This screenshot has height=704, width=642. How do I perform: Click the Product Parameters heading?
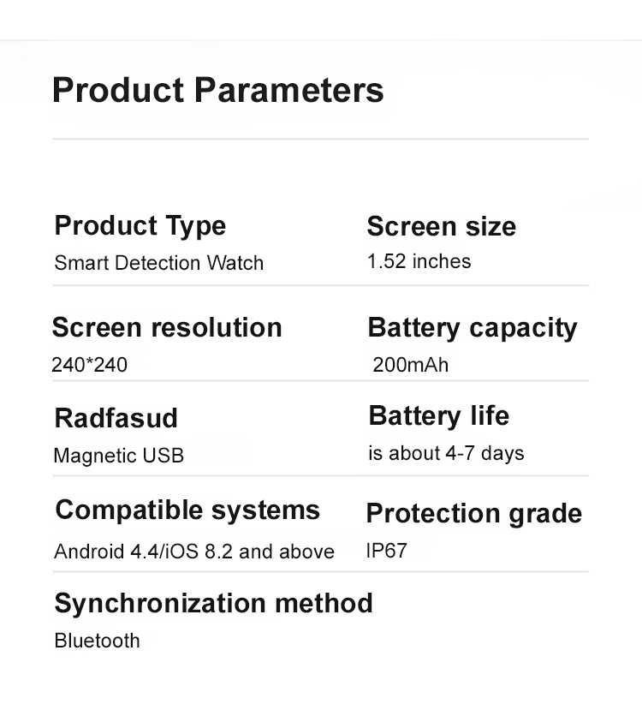coord(217,91)
